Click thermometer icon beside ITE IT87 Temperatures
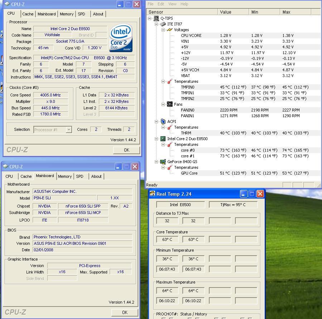The height and width of the screenshot is (319, 322). [170, 81]
